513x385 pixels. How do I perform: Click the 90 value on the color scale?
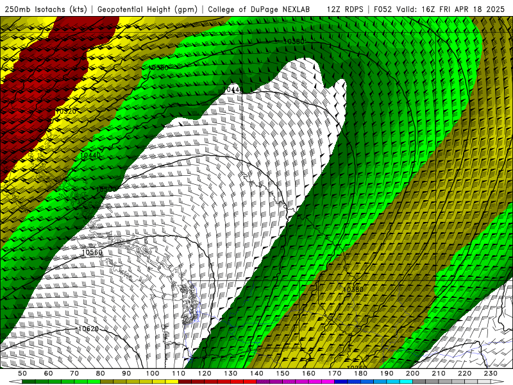point(126,373)
